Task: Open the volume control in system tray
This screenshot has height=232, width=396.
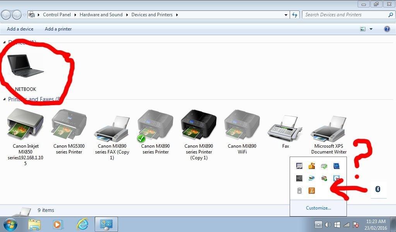Action: point(328,225)
